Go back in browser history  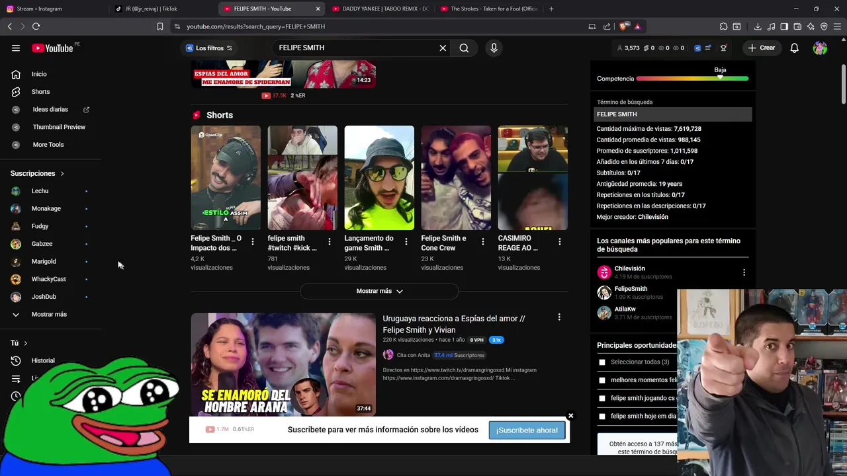click(x=9, y=26)
